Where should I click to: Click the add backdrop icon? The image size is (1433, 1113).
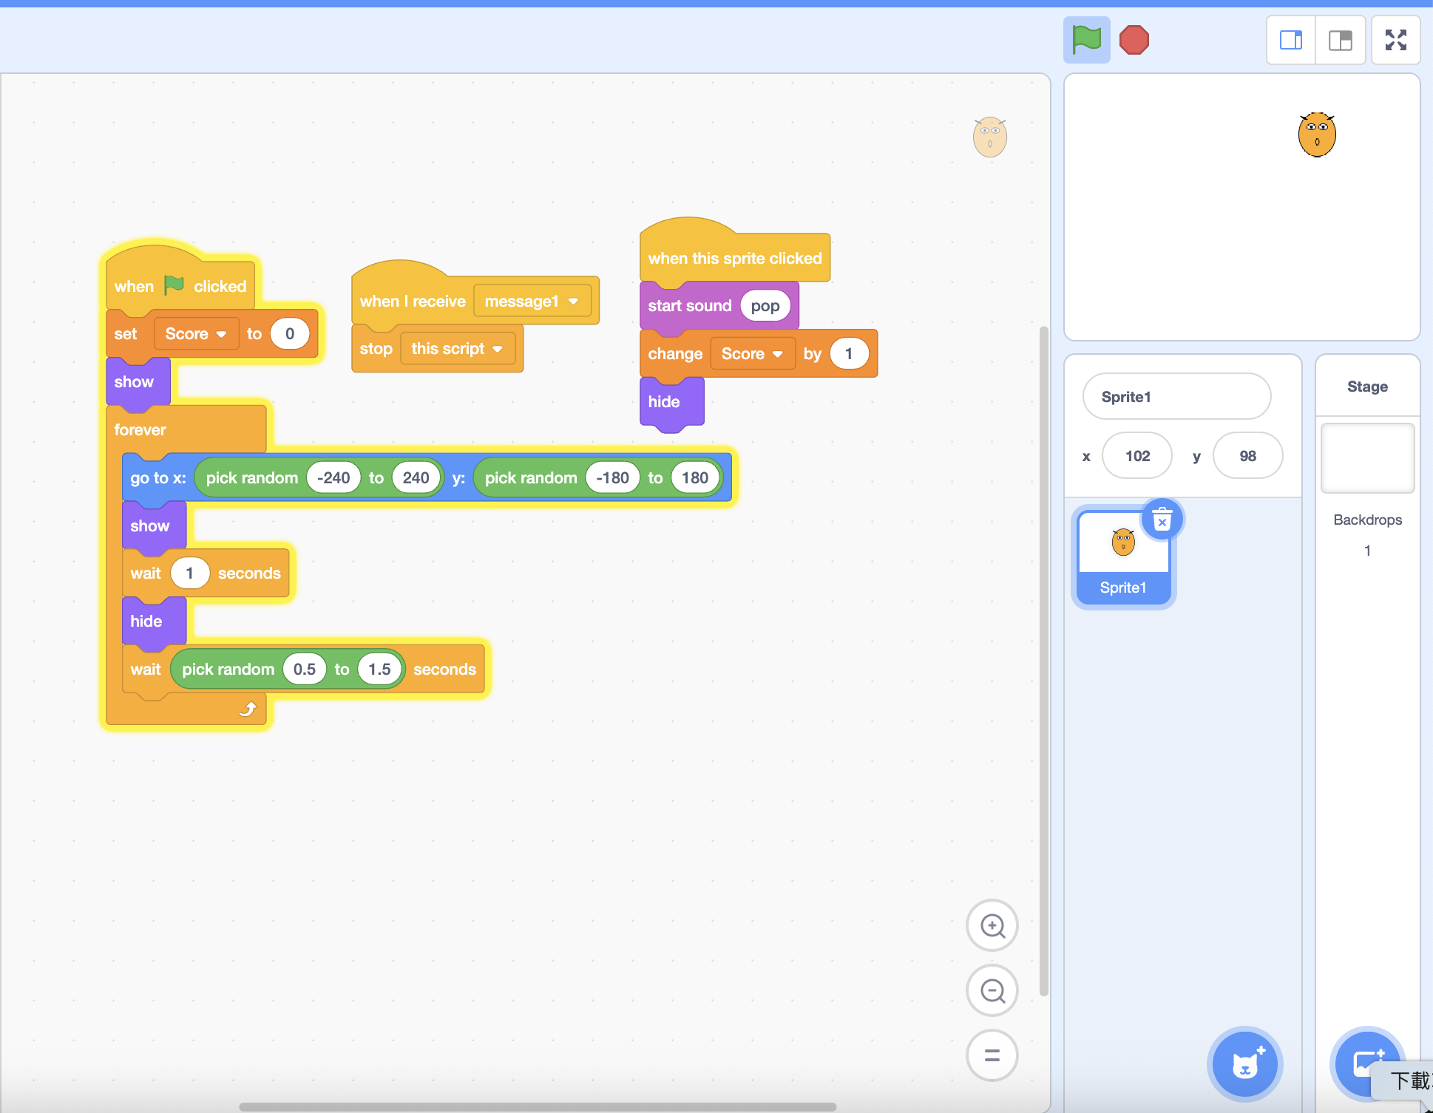click(1367, 1064)
